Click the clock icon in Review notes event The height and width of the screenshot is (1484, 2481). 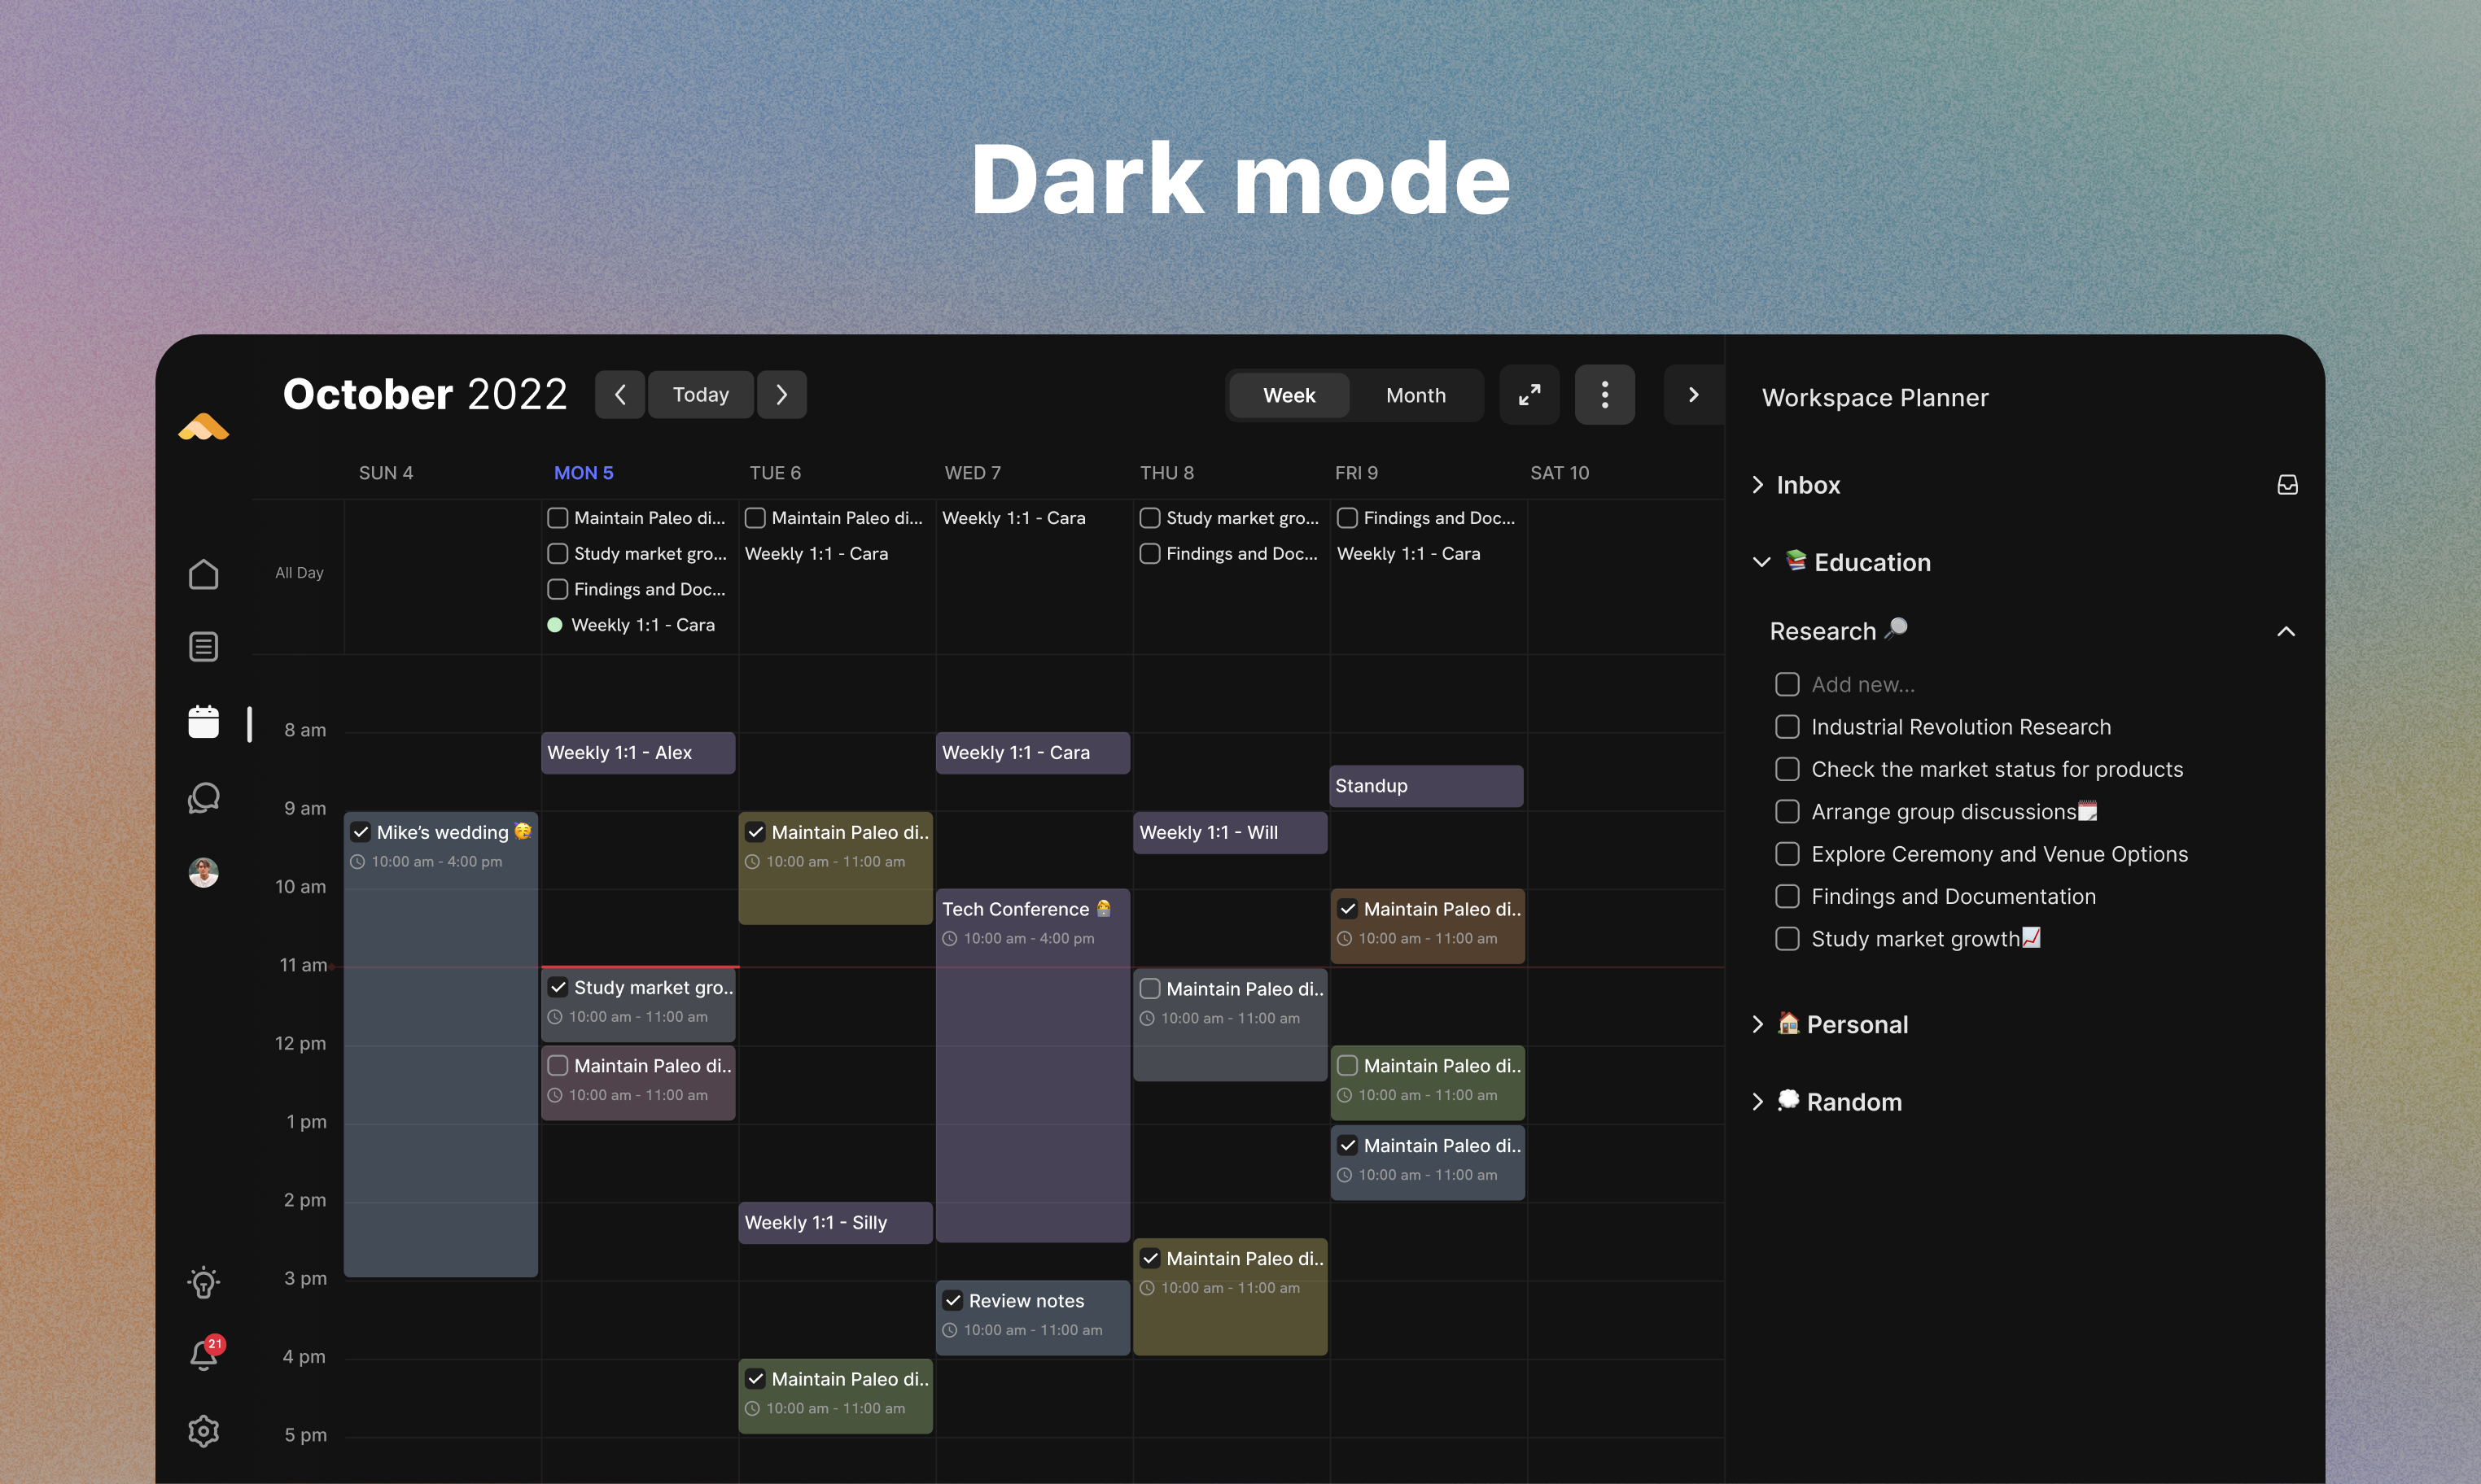coord(949,1330)
